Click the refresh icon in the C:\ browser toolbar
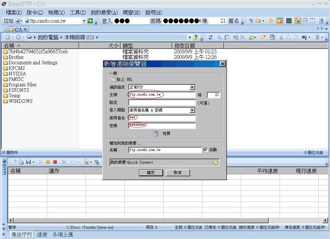This screenshot has width=330, height=239. 210,37
